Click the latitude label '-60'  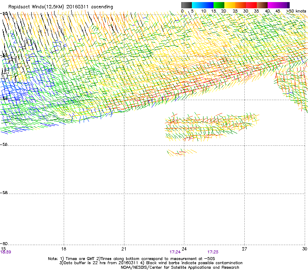click(4, 243)
